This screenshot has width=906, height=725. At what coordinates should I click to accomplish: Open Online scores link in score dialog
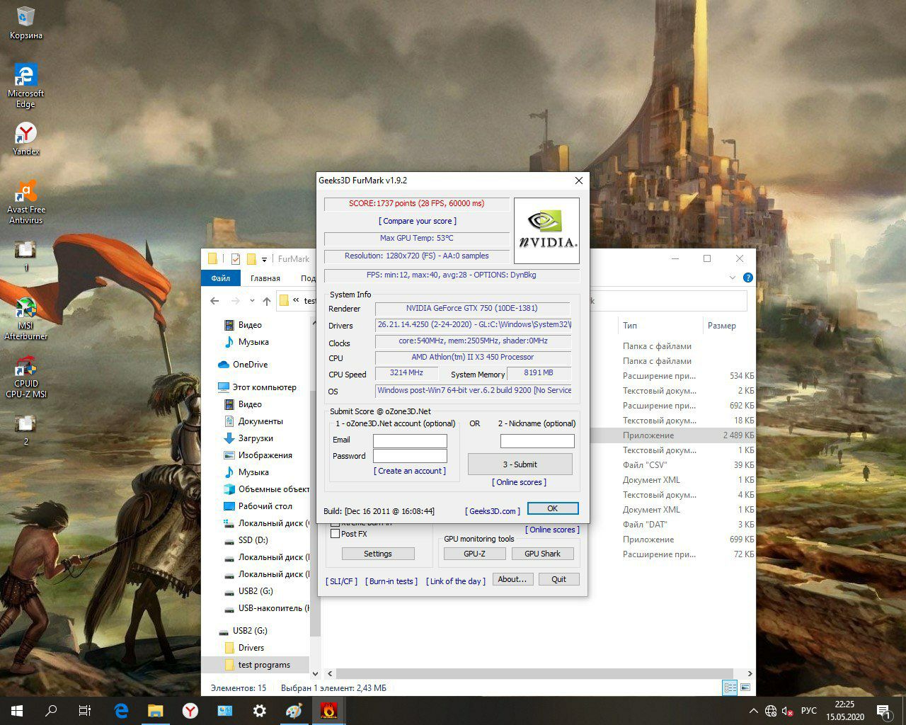tap(520, 482)
